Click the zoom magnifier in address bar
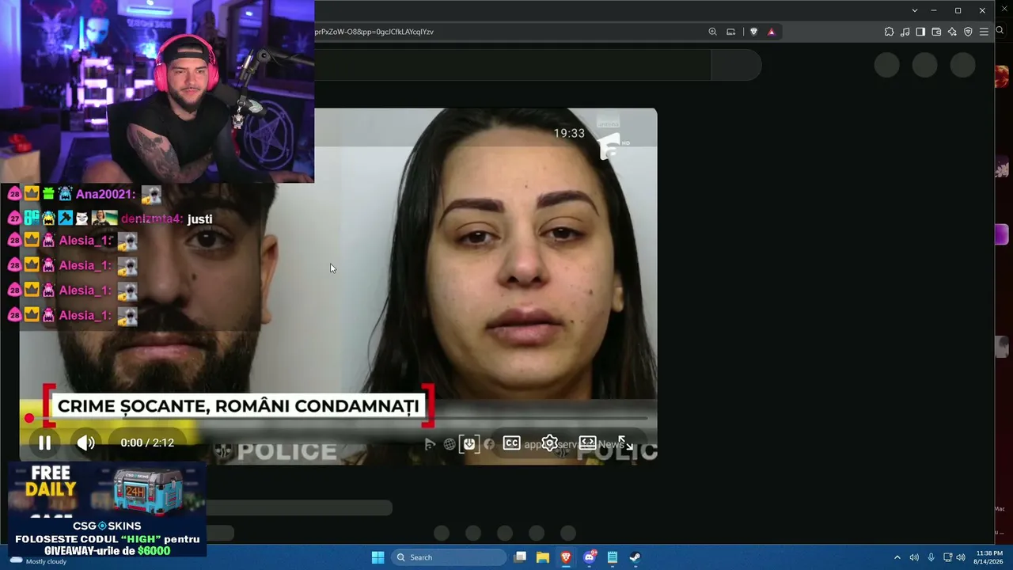1013x570 pixels. click(x=712, y=32)
